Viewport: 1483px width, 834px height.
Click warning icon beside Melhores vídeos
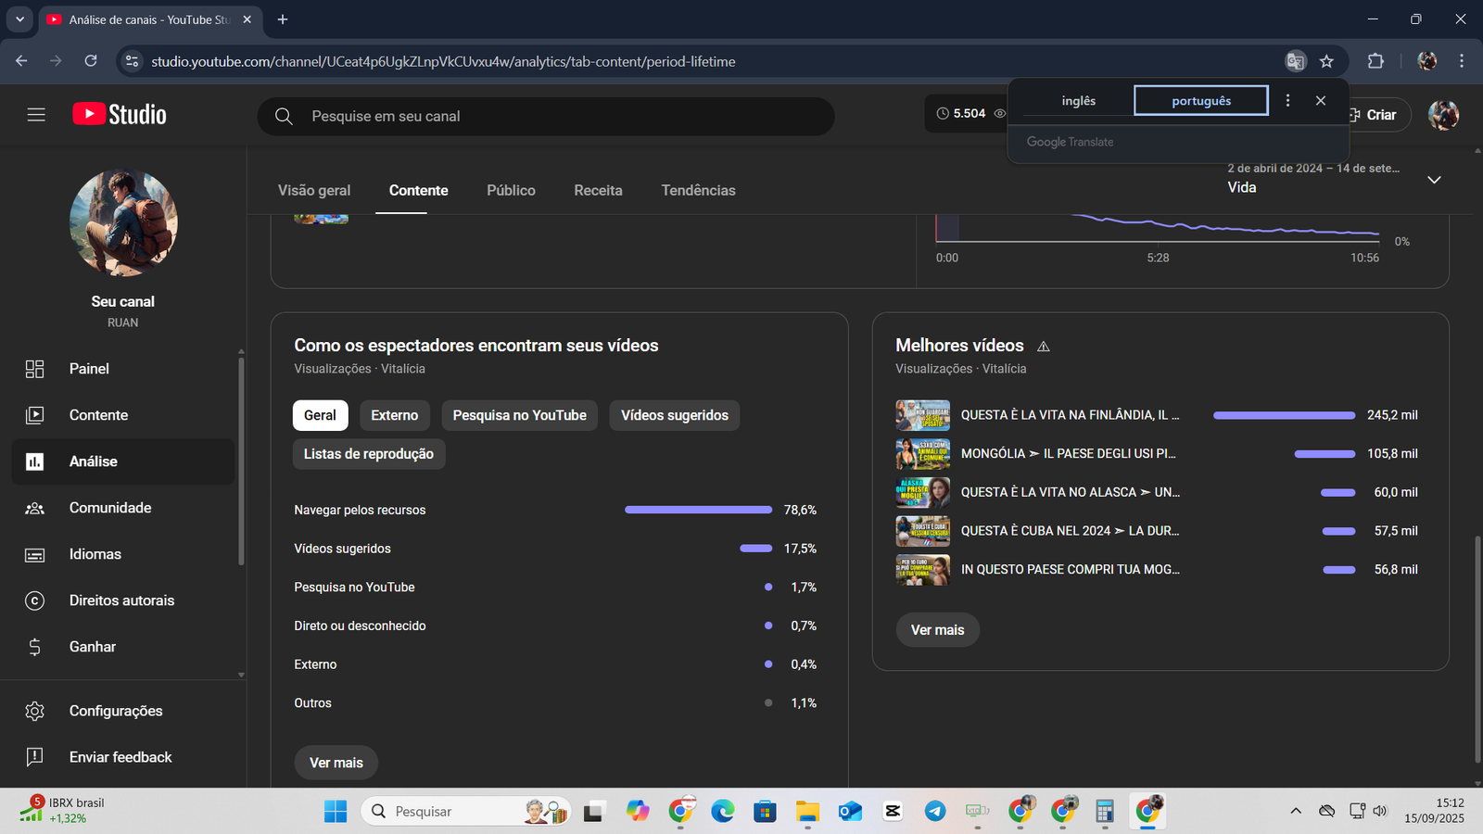[1044, 347]
